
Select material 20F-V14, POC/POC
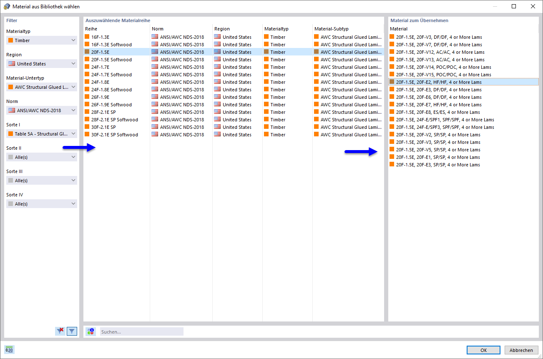(x=463, y=67)
